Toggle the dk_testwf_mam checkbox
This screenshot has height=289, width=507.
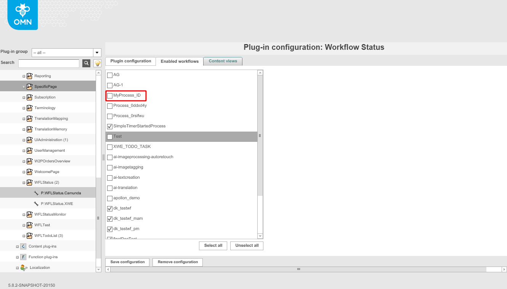(110, 219)
